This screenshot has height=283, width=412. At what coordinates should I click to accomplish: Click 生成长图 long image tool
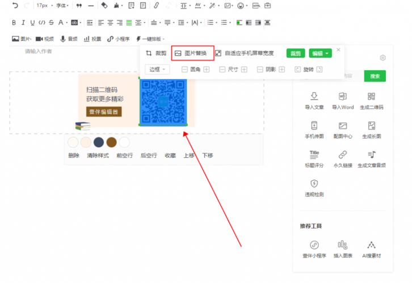pos(372,130)
